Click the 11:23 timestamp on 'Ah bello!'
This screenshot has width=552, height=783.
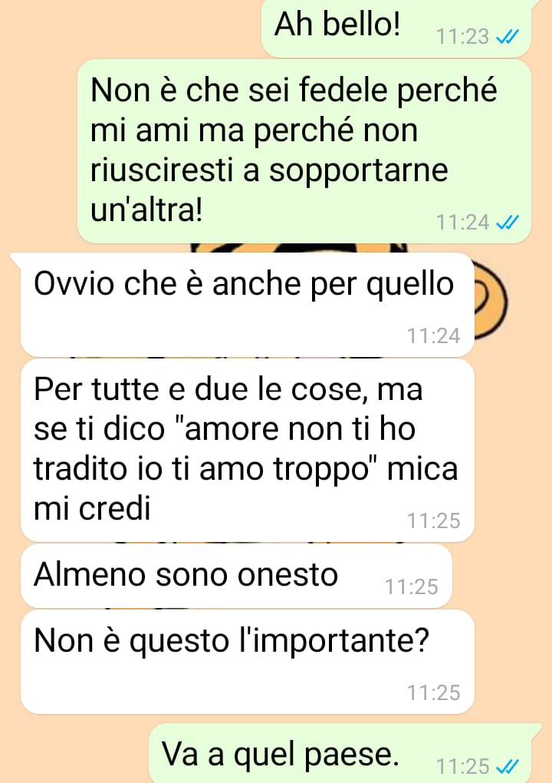[463, 37]
